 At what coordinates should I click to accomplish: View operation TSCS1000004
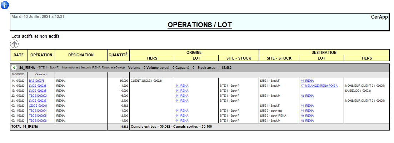click(38, 111)
